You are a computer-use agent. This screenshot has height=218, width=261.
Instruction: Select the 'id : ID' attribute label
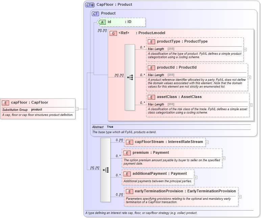tap(119, 22)
